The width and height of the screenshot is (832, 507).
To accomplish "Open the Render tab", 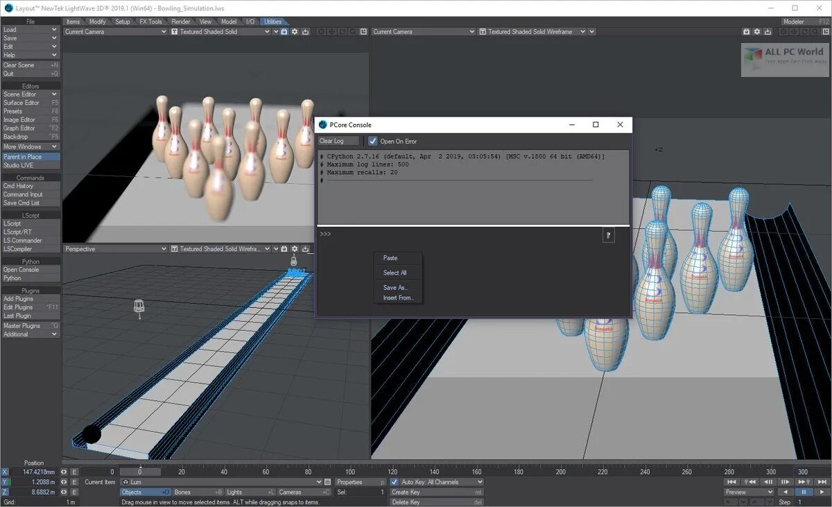I will tap(181, 22).
